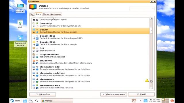Open the Domovská složka desktop folder
This screenshot has width=184, height=103.
point(20,41)
